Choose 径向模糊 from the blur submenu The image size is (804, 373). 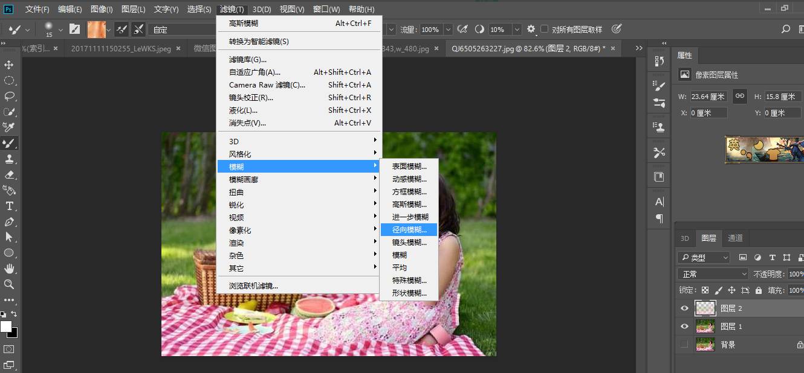click(409, 229)
